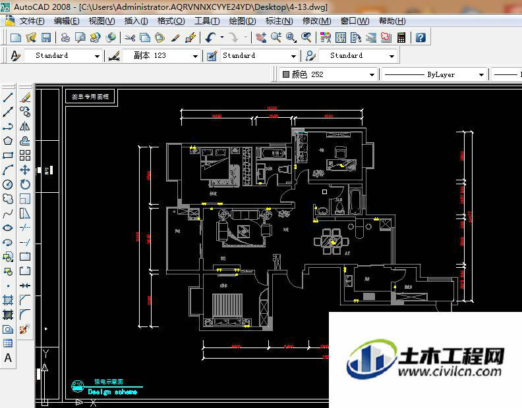
Task: Select the Design scheme text in drawing
Action: [x=113, y=392]
